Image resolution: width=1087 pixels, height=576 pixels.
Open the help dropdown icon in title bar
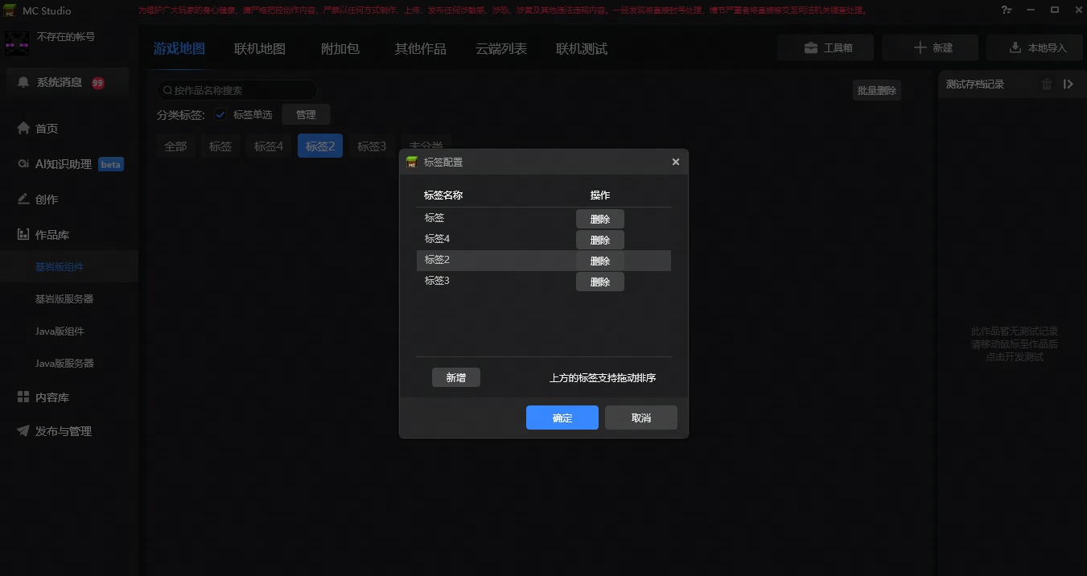[1007, 10]
